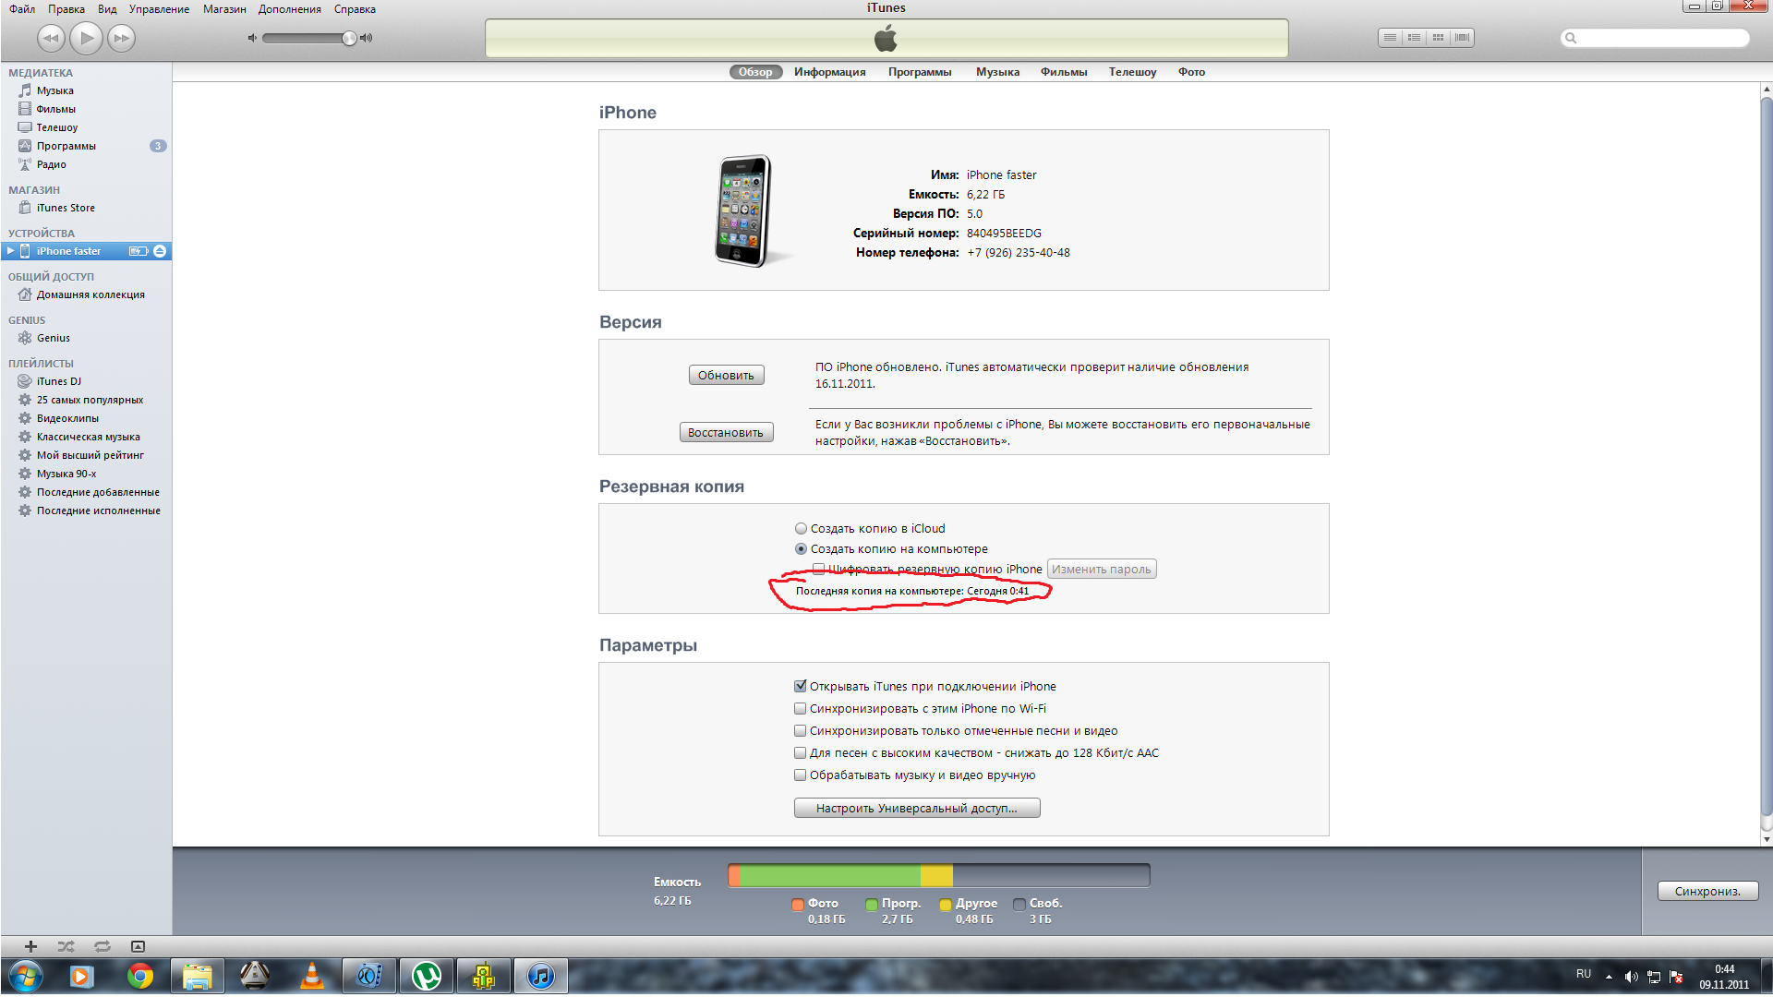The width and height of the screenshot is (1773, 997).
Task: Open the Управление menu
Action: click(159, 9)
